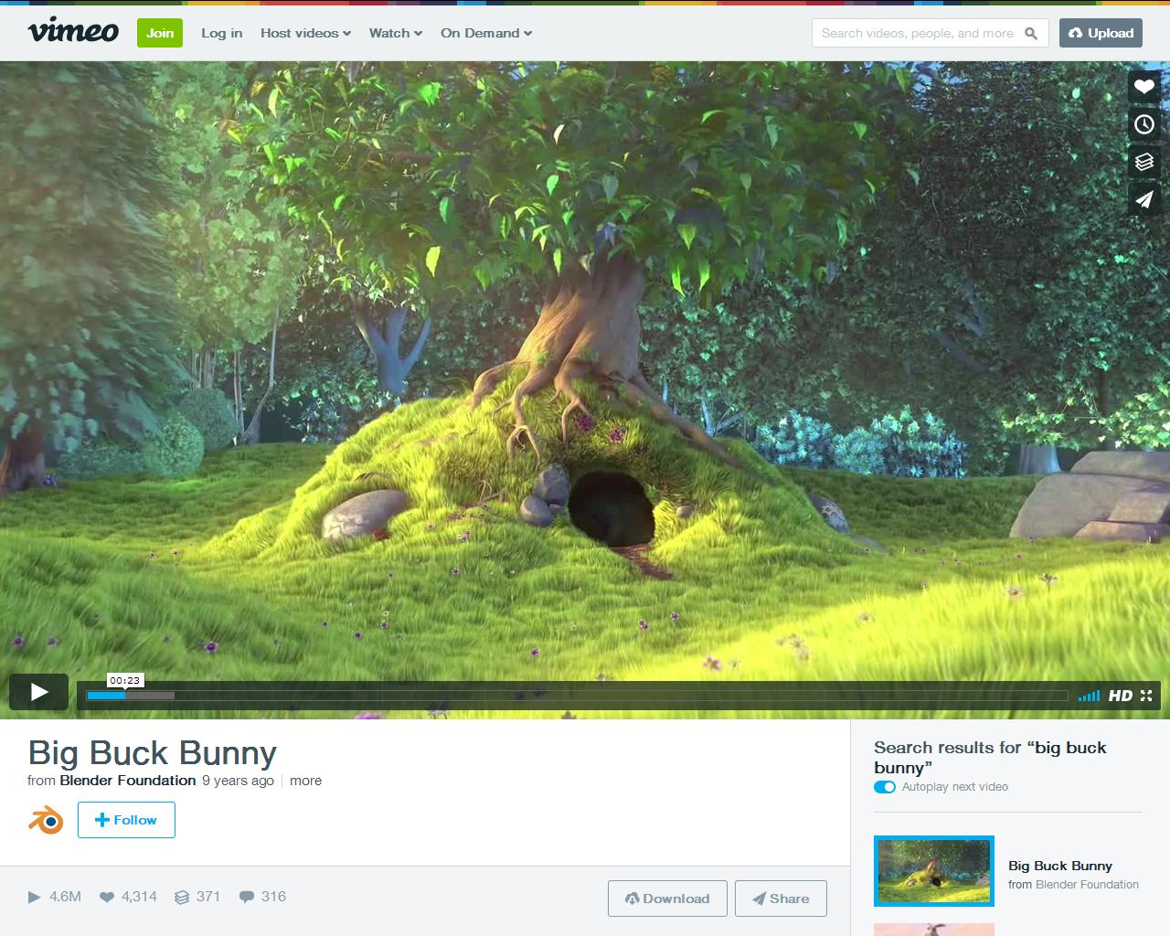Click the Vimeo logo

tap(73, 32)
